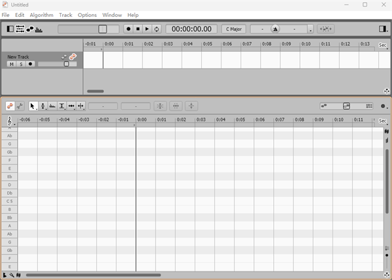
Task: Toggle the track pane view icon
Action: [20, 29]
